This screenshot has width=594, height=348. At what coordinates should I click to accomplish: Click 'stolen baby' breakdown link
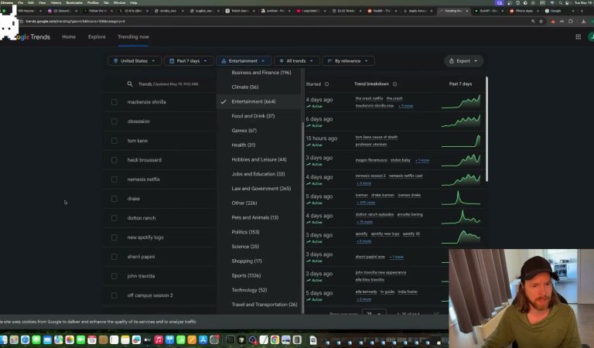click(x=401, y=160)
